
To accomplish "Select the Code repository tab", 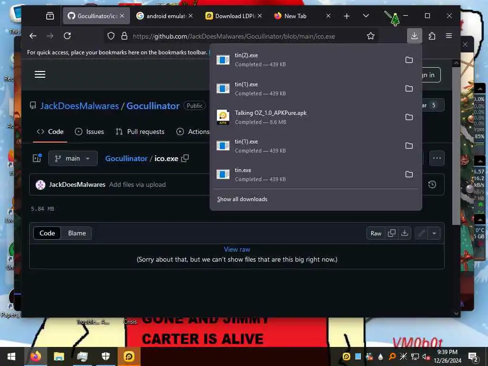I will [50, 132].
